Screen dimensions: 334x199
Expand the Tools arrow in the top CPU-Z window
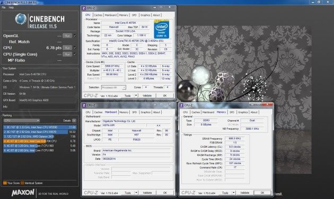(136, 96)
